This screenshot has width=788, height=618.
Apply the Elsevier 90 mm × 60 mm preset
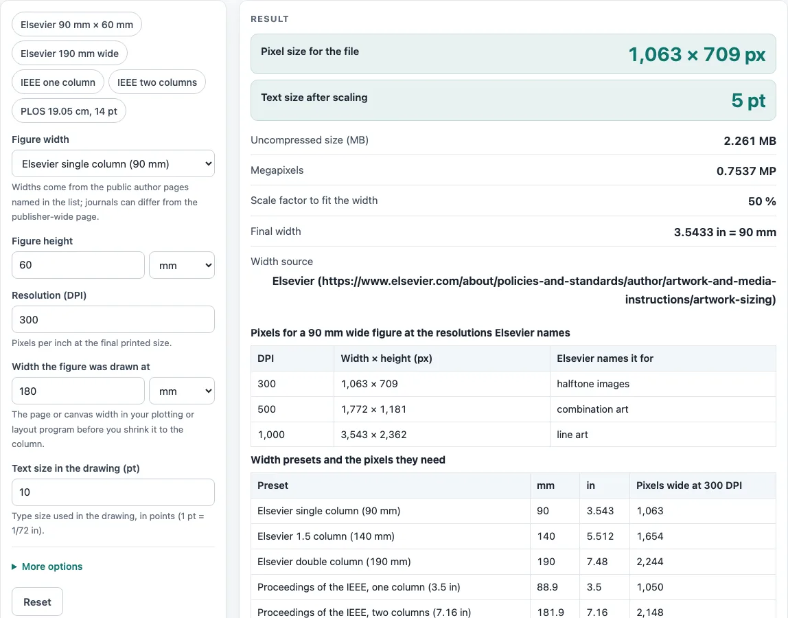point(77,25)
